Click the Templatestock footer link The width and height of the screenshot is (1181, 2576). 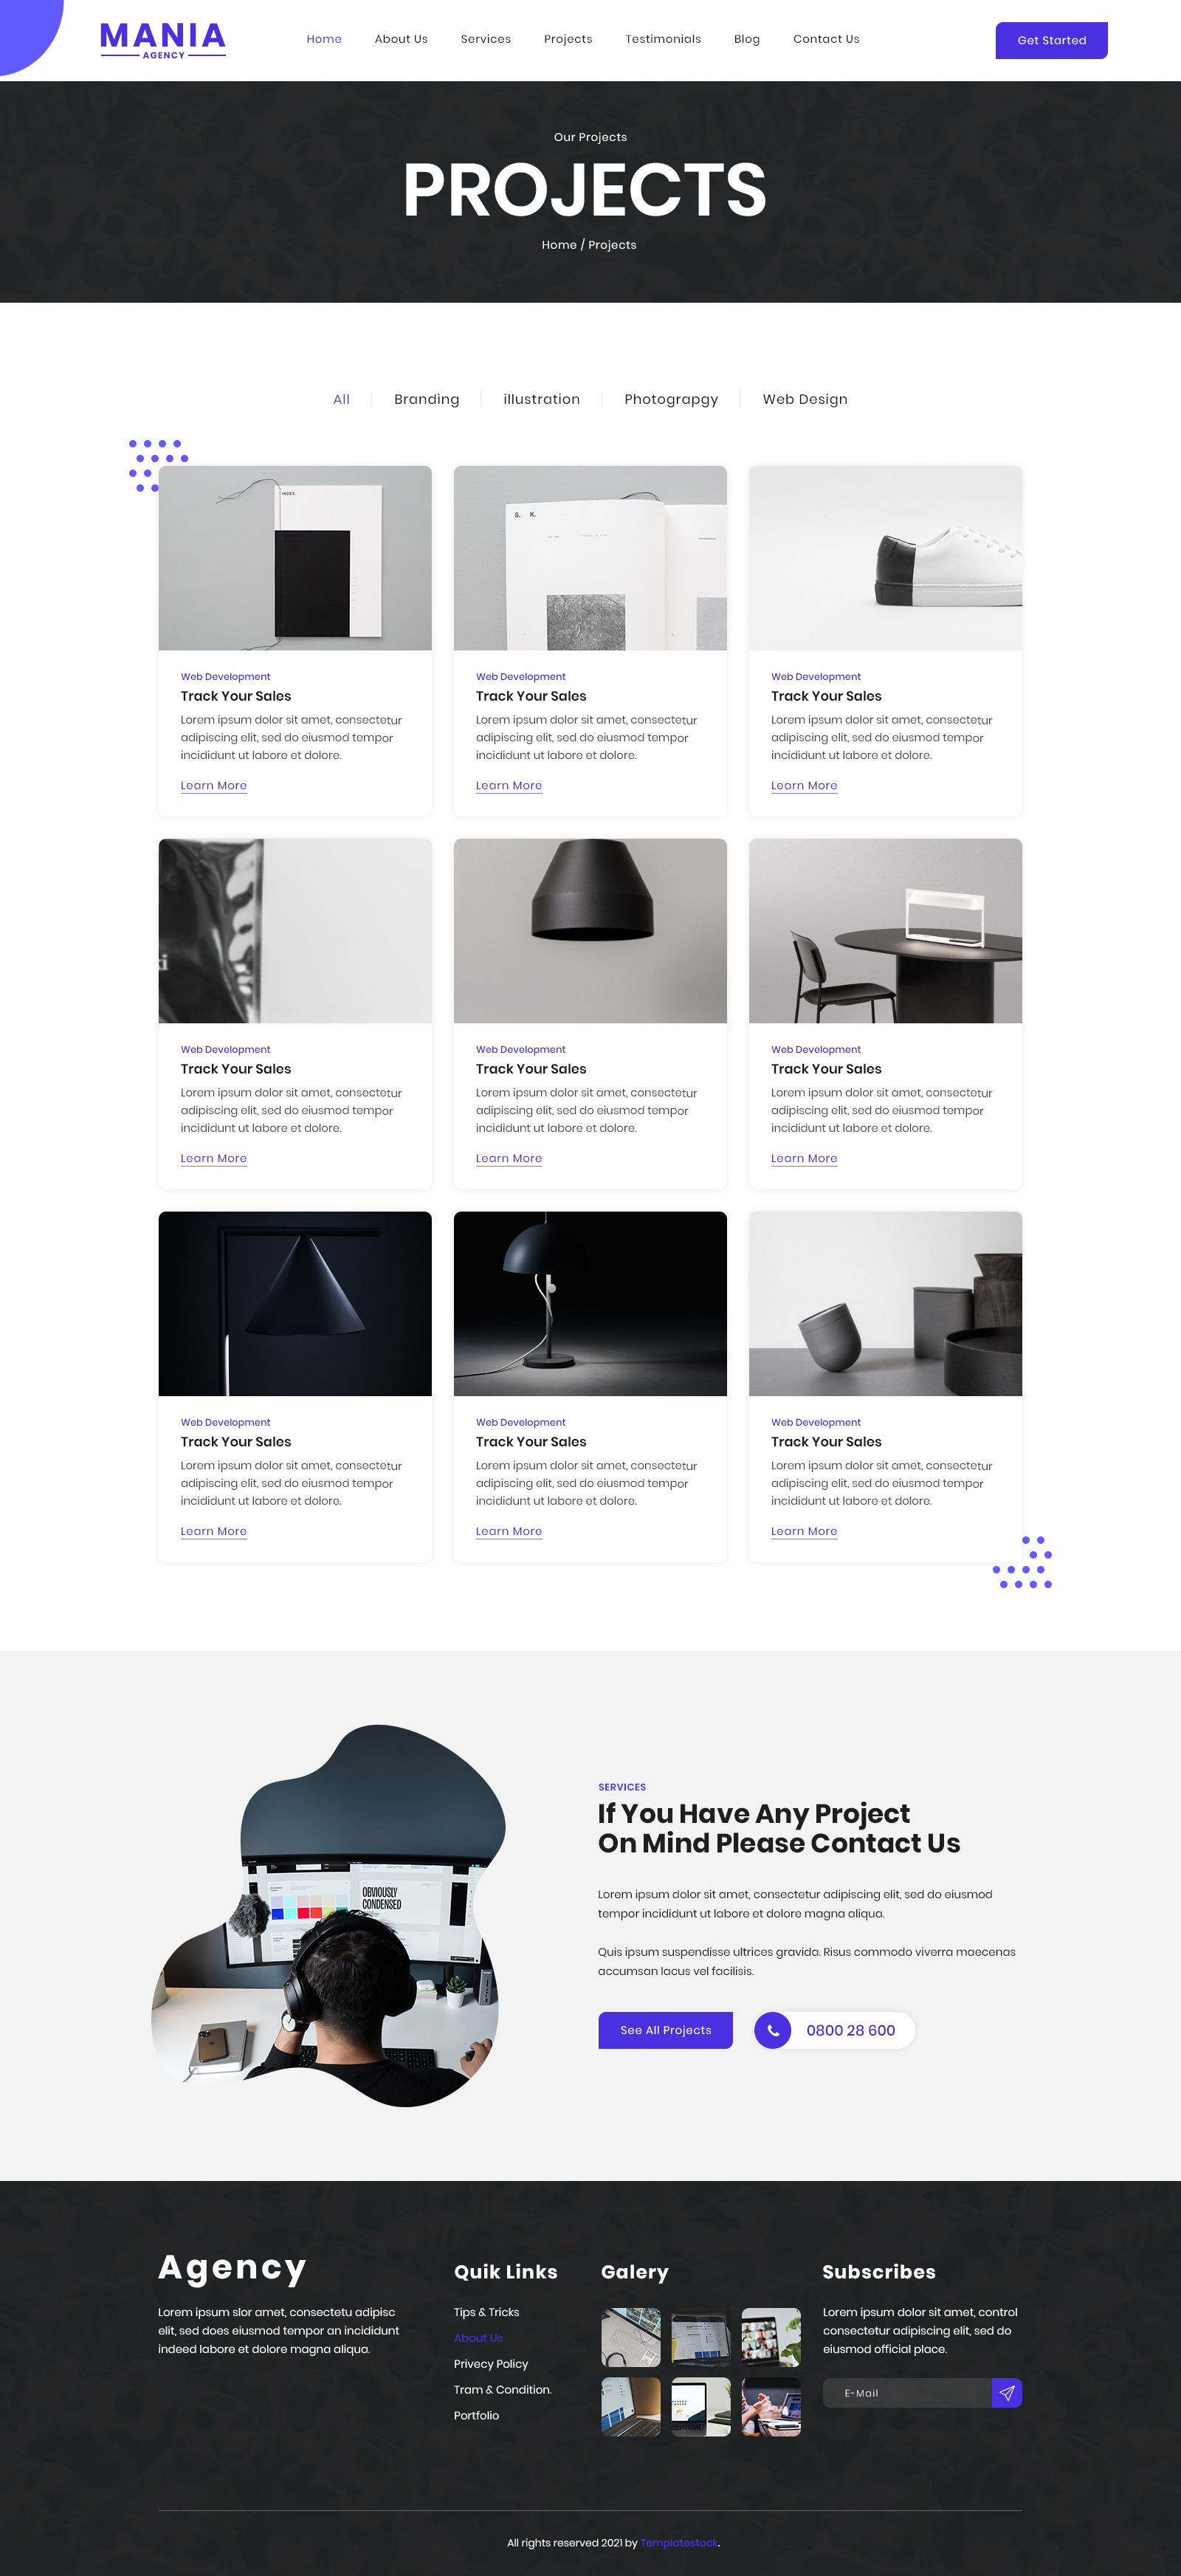(x=679, y=2543)
